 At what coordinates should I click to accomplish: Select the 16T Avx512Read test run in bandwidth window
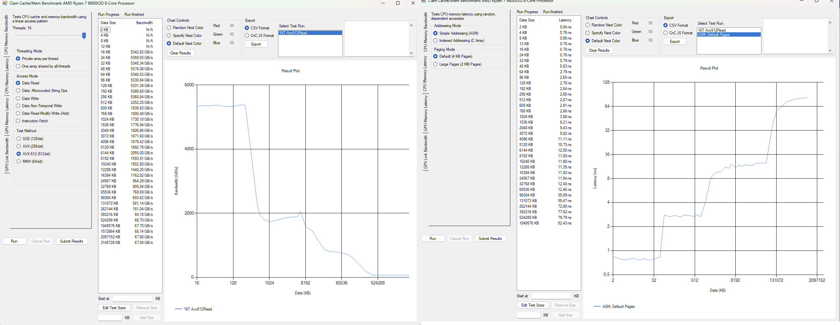(x=310, y=33)
